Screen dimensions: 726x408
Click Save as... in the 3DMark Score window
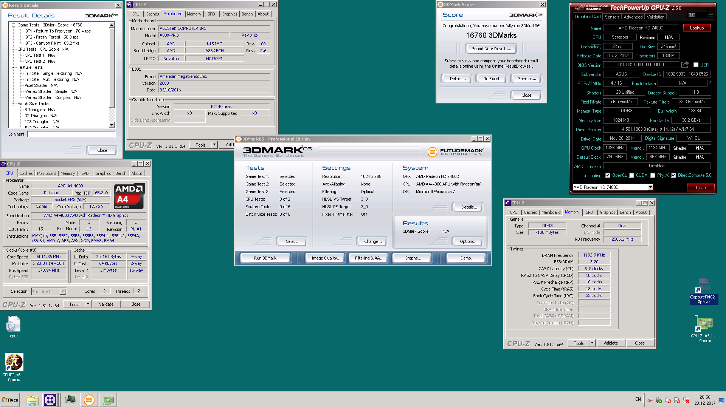tap(526, 79)
